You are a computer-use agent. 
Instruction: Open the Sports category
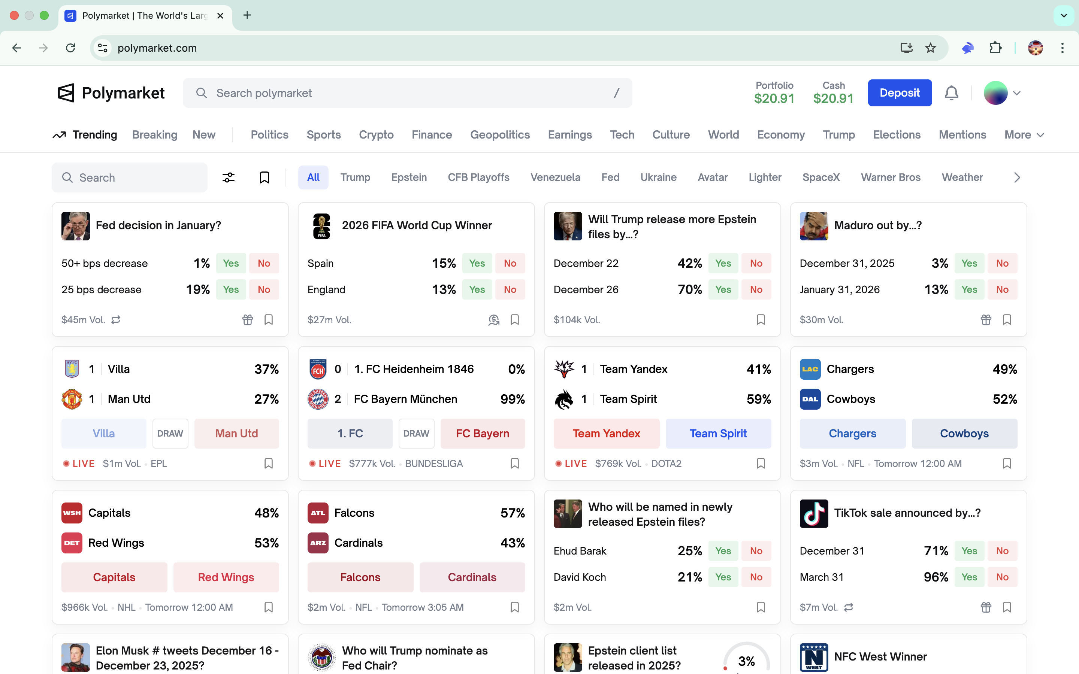[323, 135]
